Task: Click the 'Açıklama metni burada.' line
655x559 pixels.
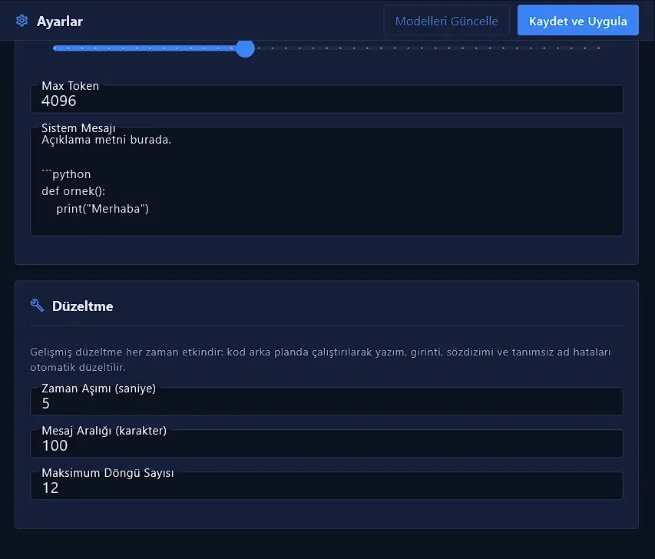Action: pyautogui.click(x=107, y=140)
